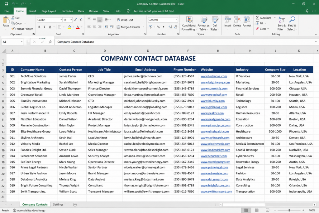Click the Save icon in title bar
The image size is (319, 213).
pos(6,4)
